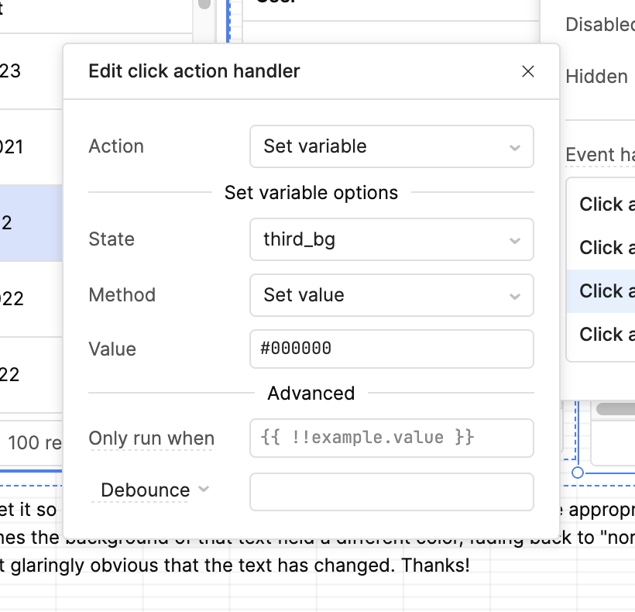The height and width of the screenshot is (612, 635).
Task: Select the highlighted third Click event handler
Action: click(x=604, y=291)
